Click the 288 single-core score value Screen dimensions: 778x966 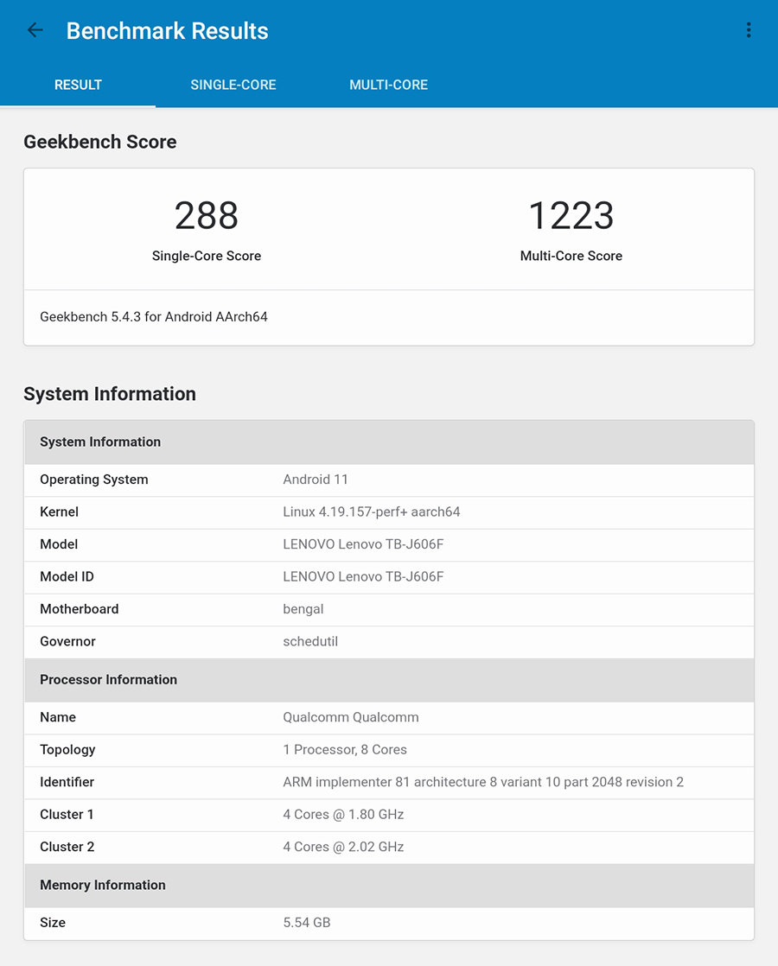coord(207,216)
